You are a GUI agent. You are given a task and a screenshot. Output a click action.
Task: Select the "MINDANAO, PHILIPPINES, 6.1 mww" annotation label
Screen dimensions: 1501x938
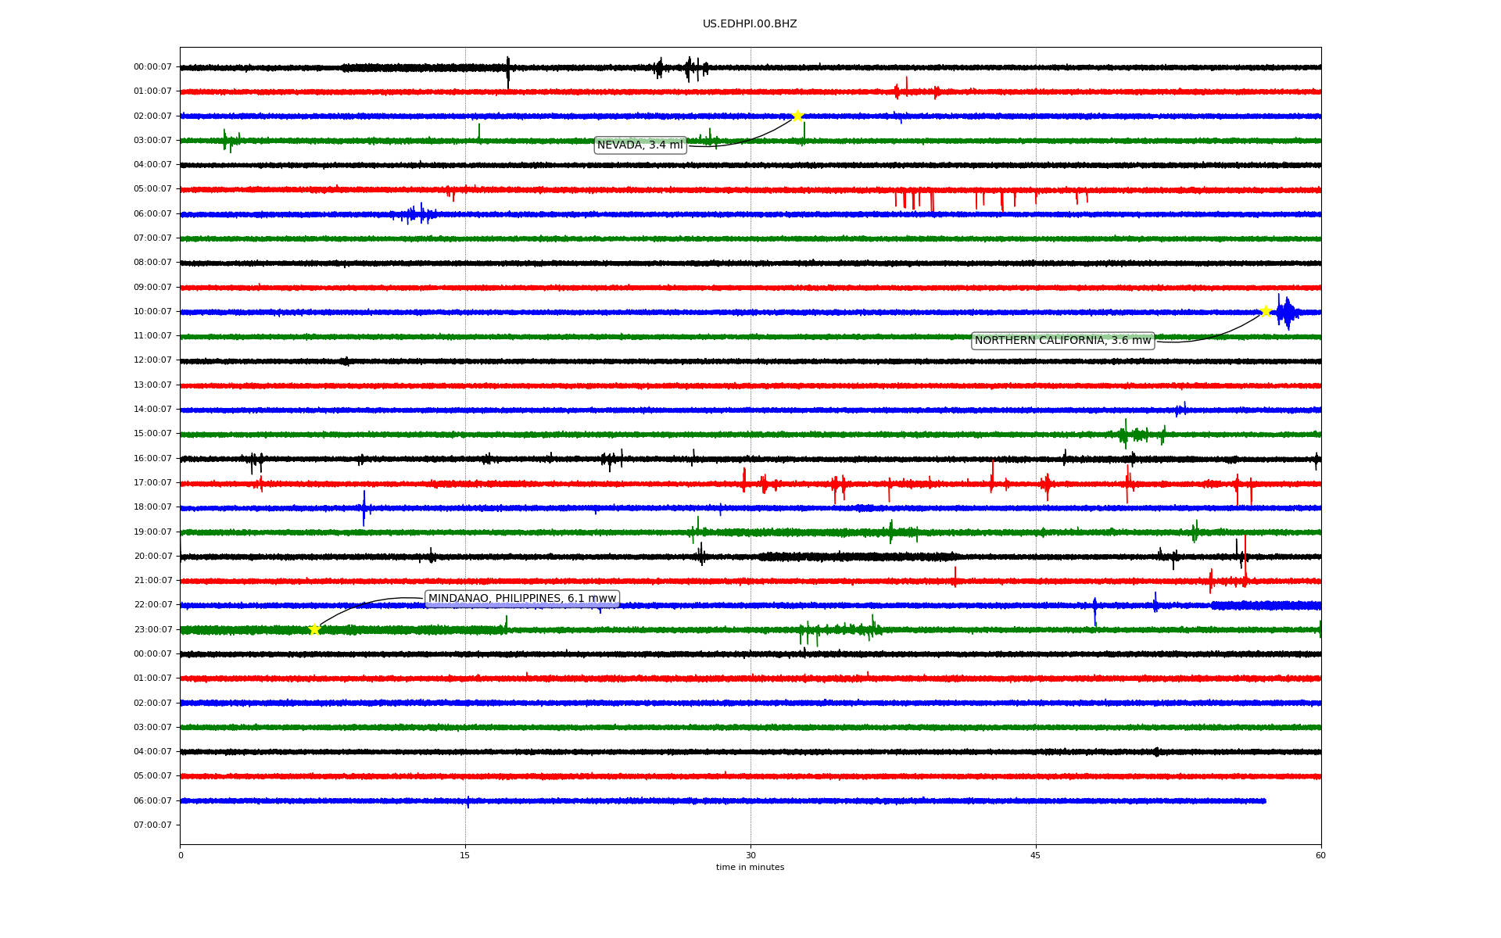click(522, 599)
